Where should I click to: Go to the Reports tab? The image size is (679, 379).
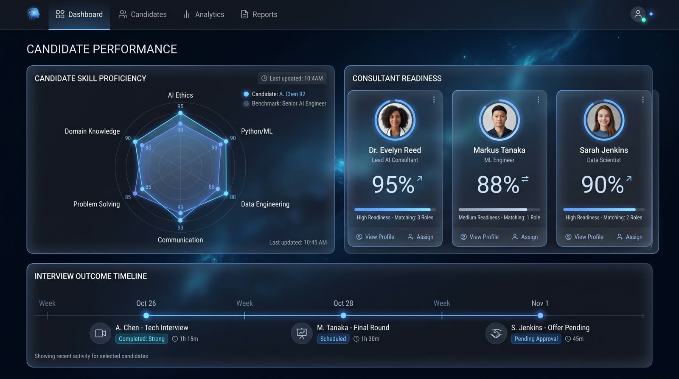259,14
